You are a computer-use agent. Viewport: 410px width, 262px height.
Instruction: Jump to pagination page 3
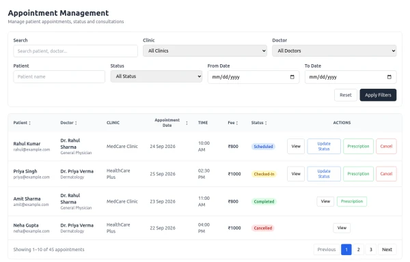tap(371, 250)
